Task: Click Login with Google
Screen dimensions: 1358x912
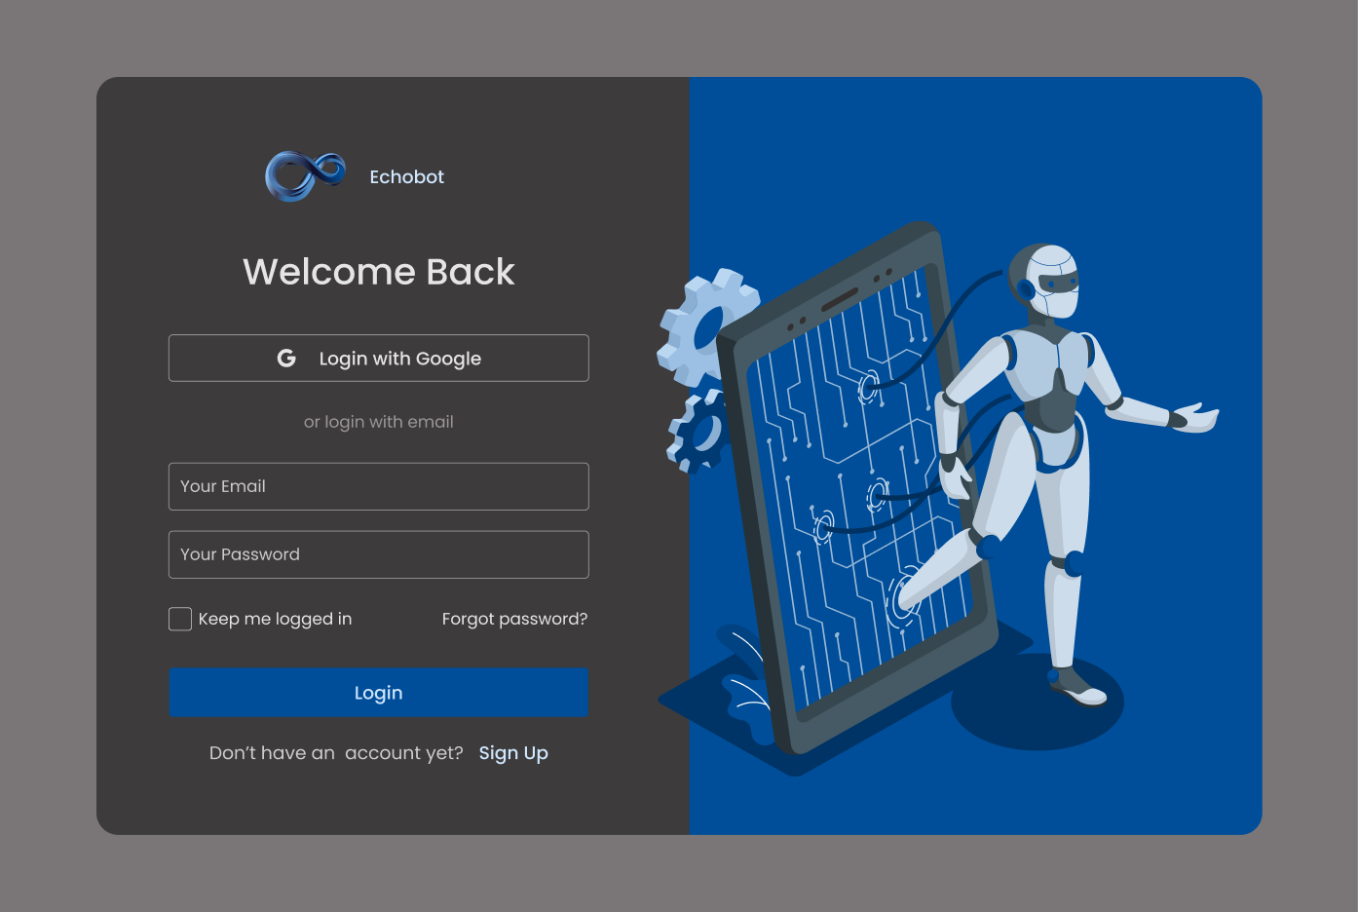Action: (379, 358)
